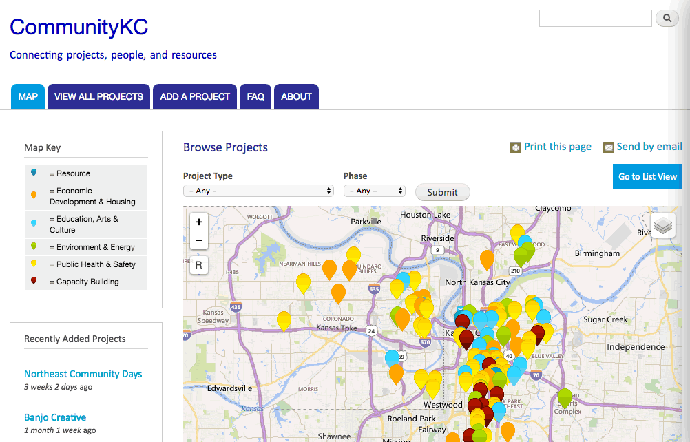This screenshot has width=690, height=442.
Task: Click the yellow map pin near Kansas Speedway
Action: coord(284,321)
